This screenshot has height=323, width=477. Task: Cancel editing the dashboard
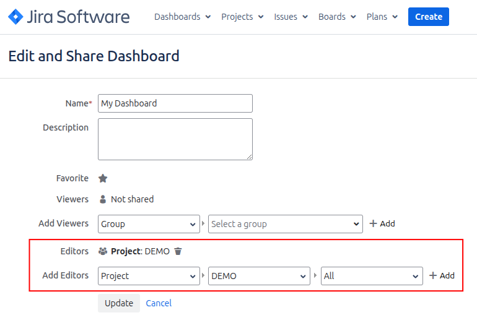[x=159, y=303]
